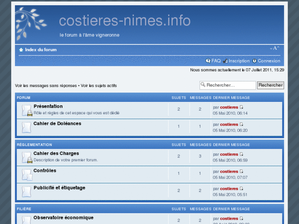Click costieres author in Cahier des Charges row
Screen dimensions: 299x224
click(x=229, y=155)
